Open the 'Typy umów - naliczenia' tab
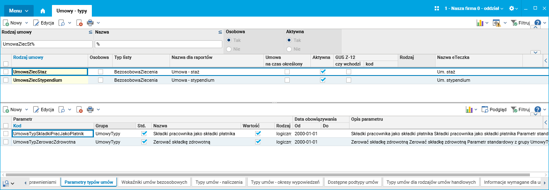The height and width of the screenshot is (190, 549). [219, 182]
